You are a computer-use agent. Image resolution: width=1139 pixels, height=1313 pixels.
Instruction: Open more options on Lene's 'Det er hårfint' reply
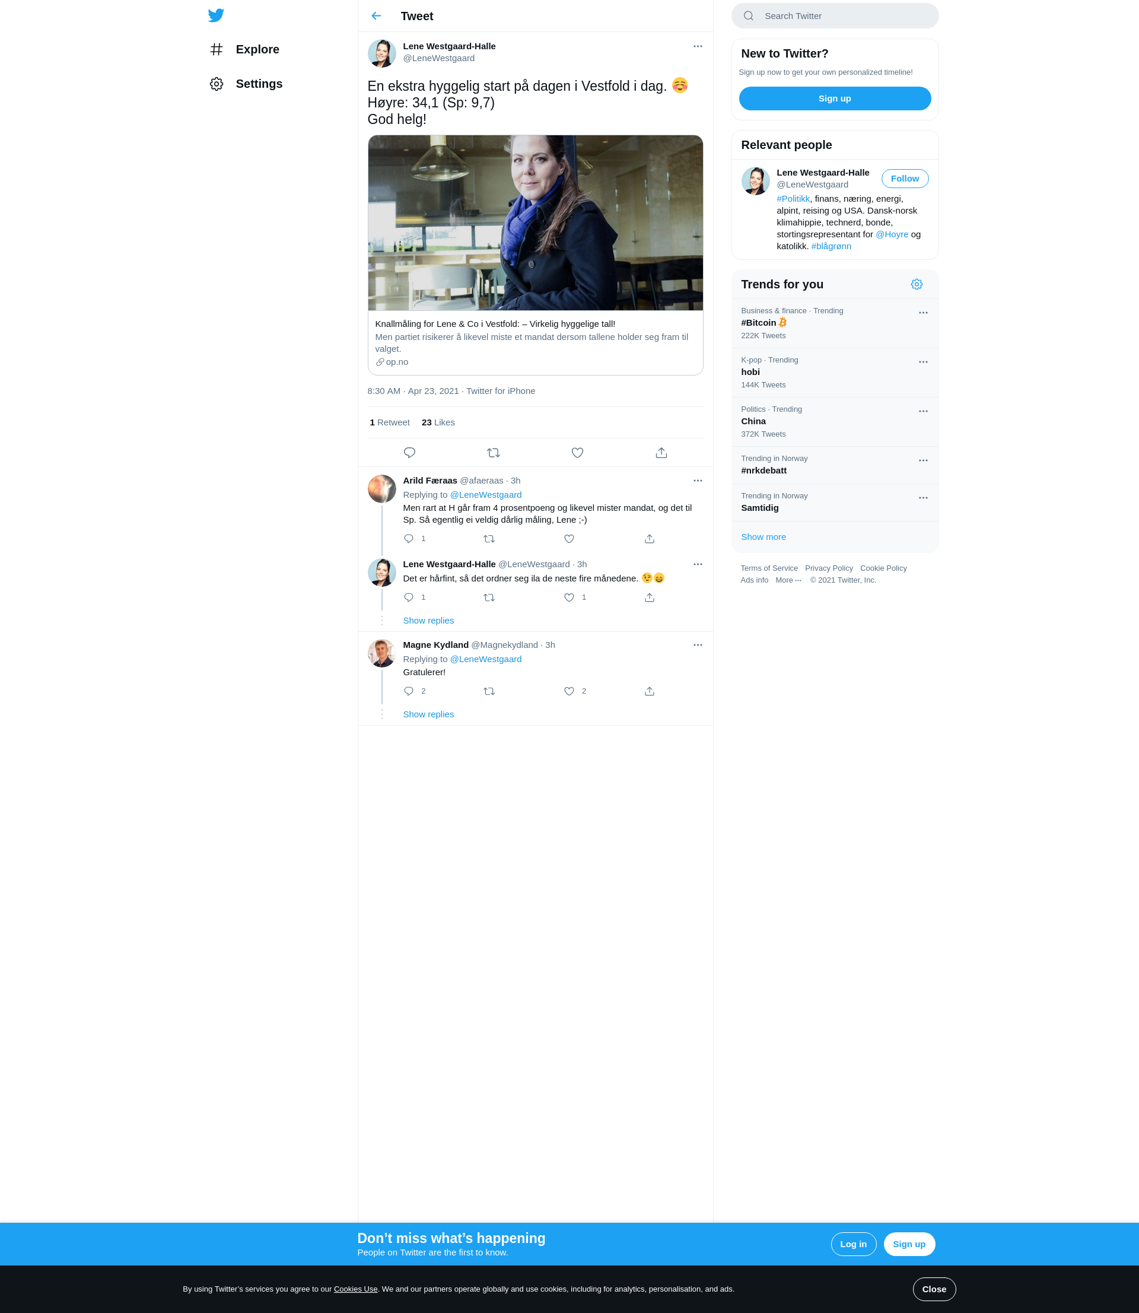(697, 564)
